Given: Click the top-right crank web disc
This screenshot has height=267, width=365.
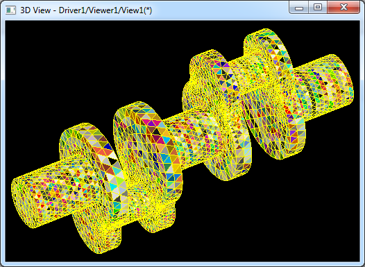Looking at the screenshot, I should [275, 93].
